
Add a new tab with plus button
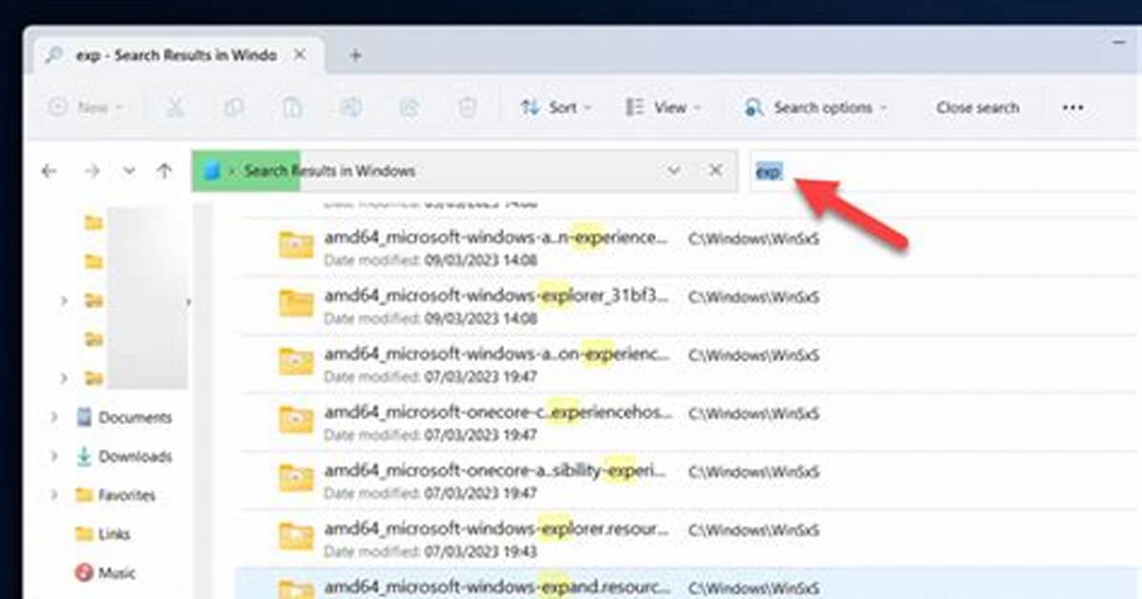coord(355,55)
